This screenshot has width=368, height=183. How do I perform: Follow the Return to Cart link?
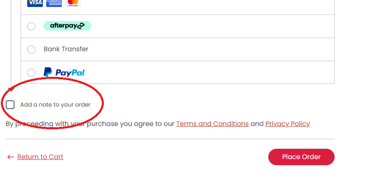(40, 157)
